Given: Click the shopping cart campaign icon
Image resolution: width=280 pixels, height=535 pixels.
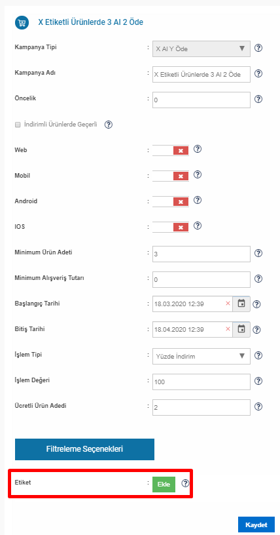Looking at the screenshot, I should pyautogui.click(x=22, y=22).
